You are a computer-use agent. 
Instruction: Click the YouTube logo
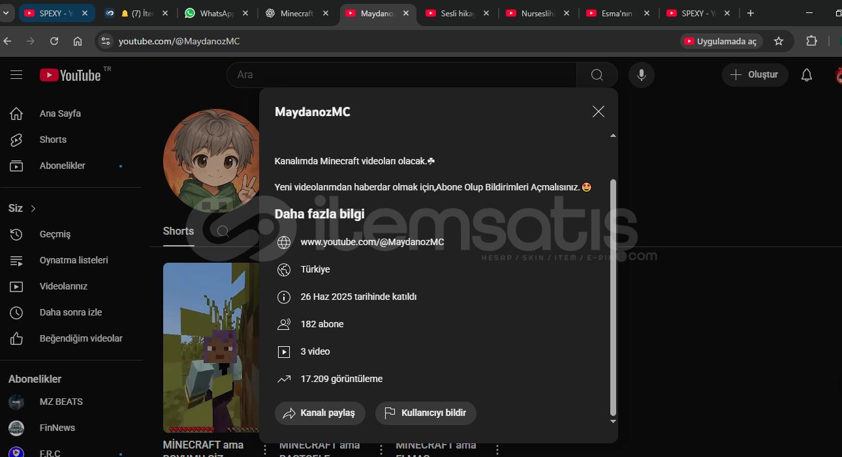70,75
